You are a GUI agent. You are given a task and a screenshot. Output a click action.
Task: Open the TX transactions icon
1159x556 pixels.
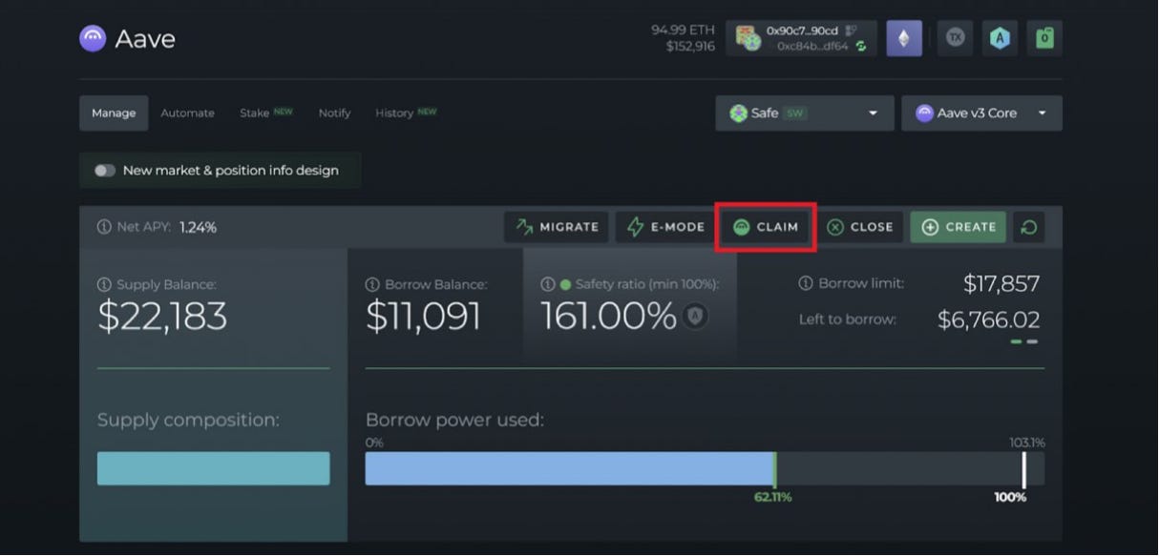(955, 38)
